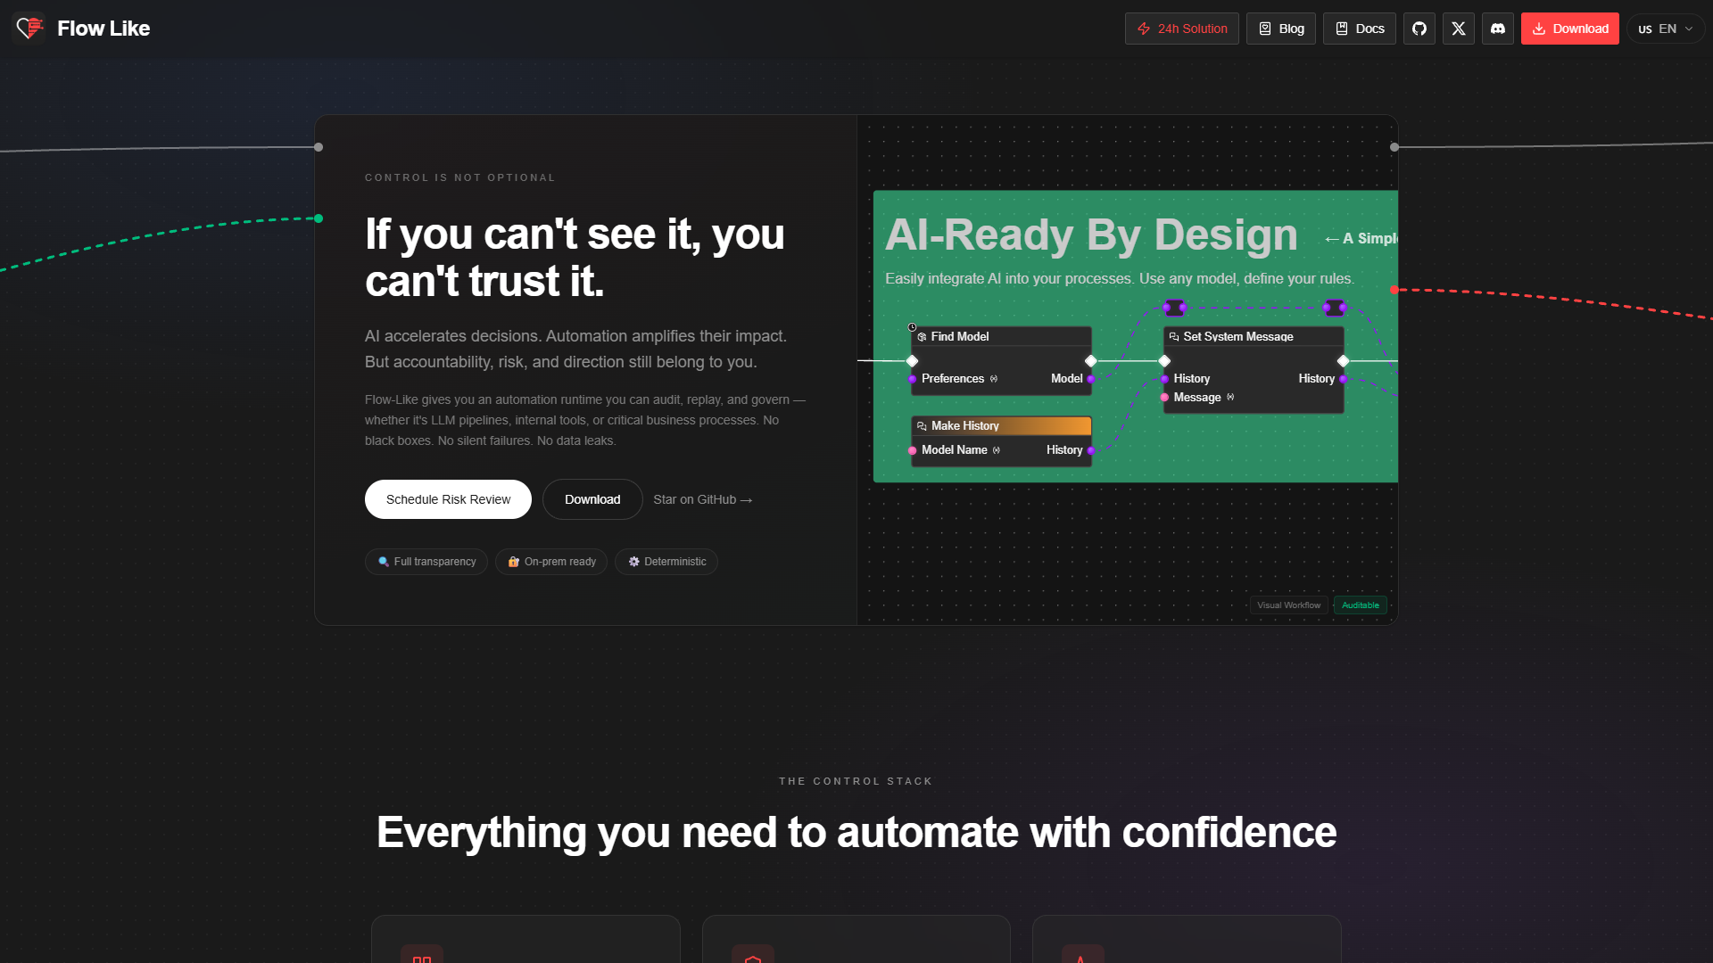Open the Blog menu item

click(x=1280, y=29)
